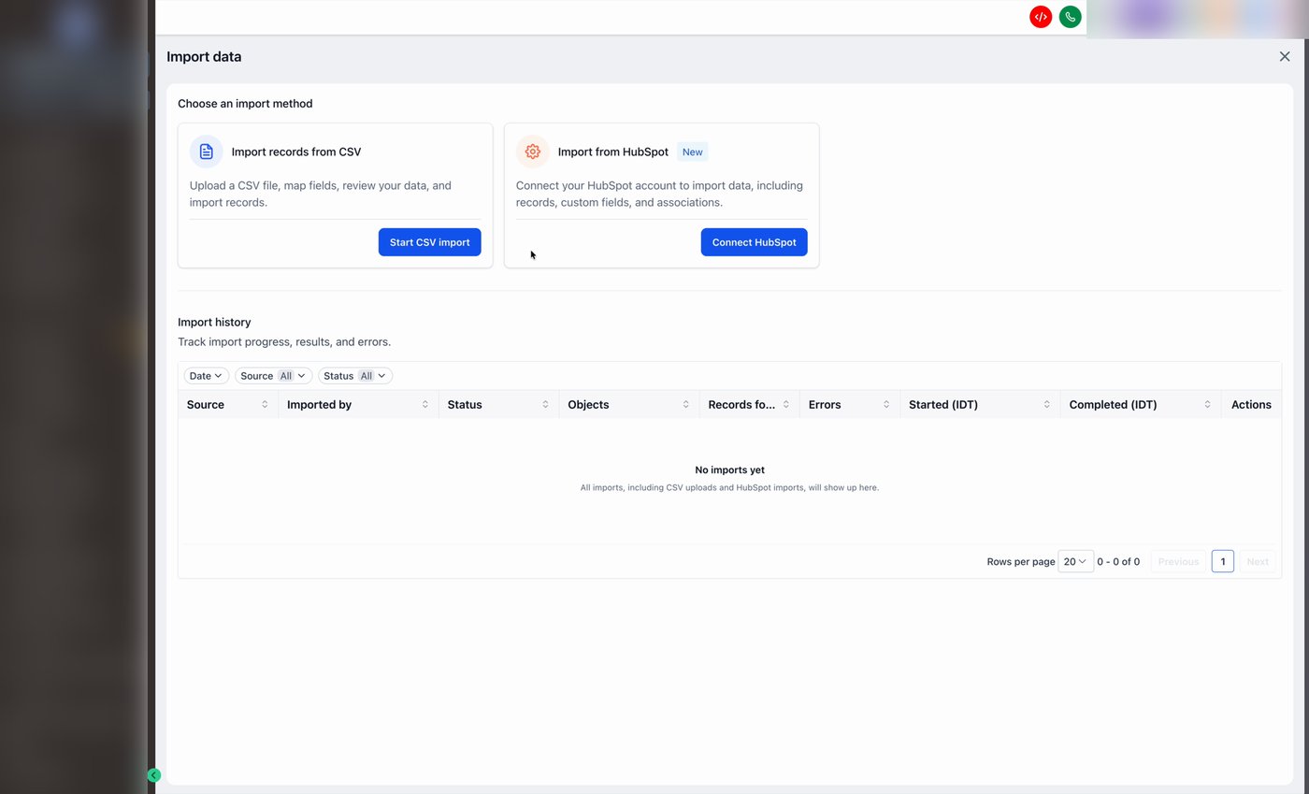1309x794 pixels.
Task: Click the green phone icon
Action: pyautogui.click(x=1070, y=16)
